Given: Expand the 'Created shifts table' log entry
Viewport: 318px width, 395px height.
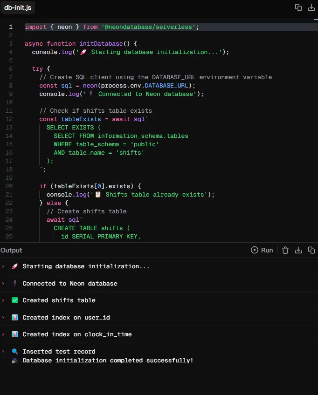Looking at the screenshot, I should 3,300.
